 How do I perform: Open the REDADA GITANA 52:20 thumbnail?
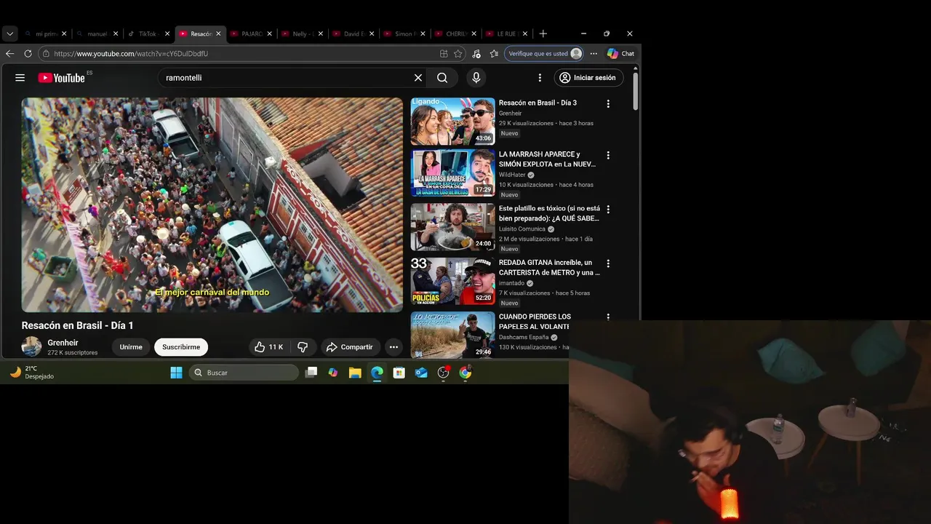(x=453, y=281)
